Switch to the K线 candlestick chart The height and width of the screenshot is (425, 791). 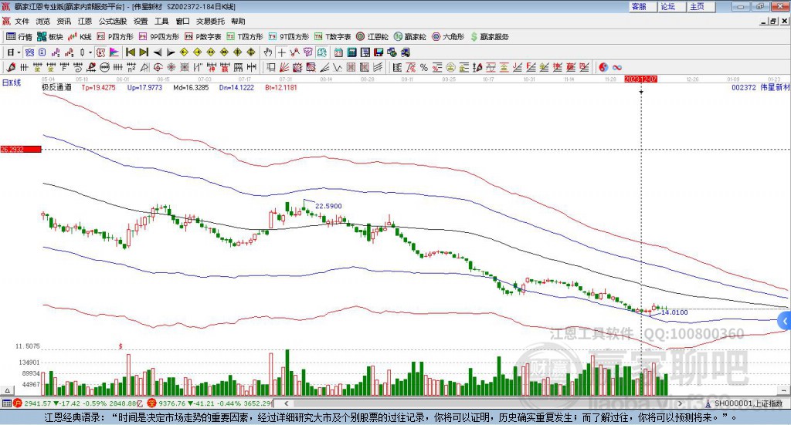pyautogui.click(x=80, y=36)
